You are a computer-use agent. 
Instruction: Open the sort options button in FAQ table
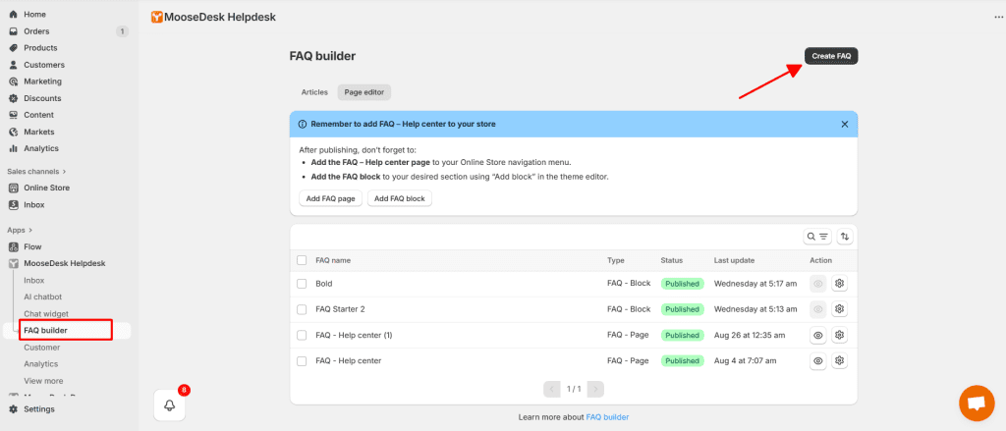pyautogui.click(x=845, y=237)
